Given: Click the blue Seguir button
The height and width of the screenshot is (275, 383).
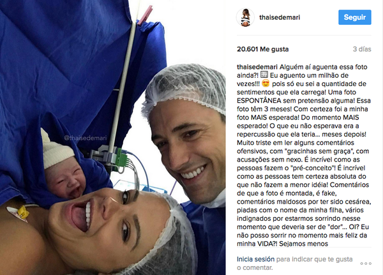Looking at the screenshot, I should (x=355, y=17).
